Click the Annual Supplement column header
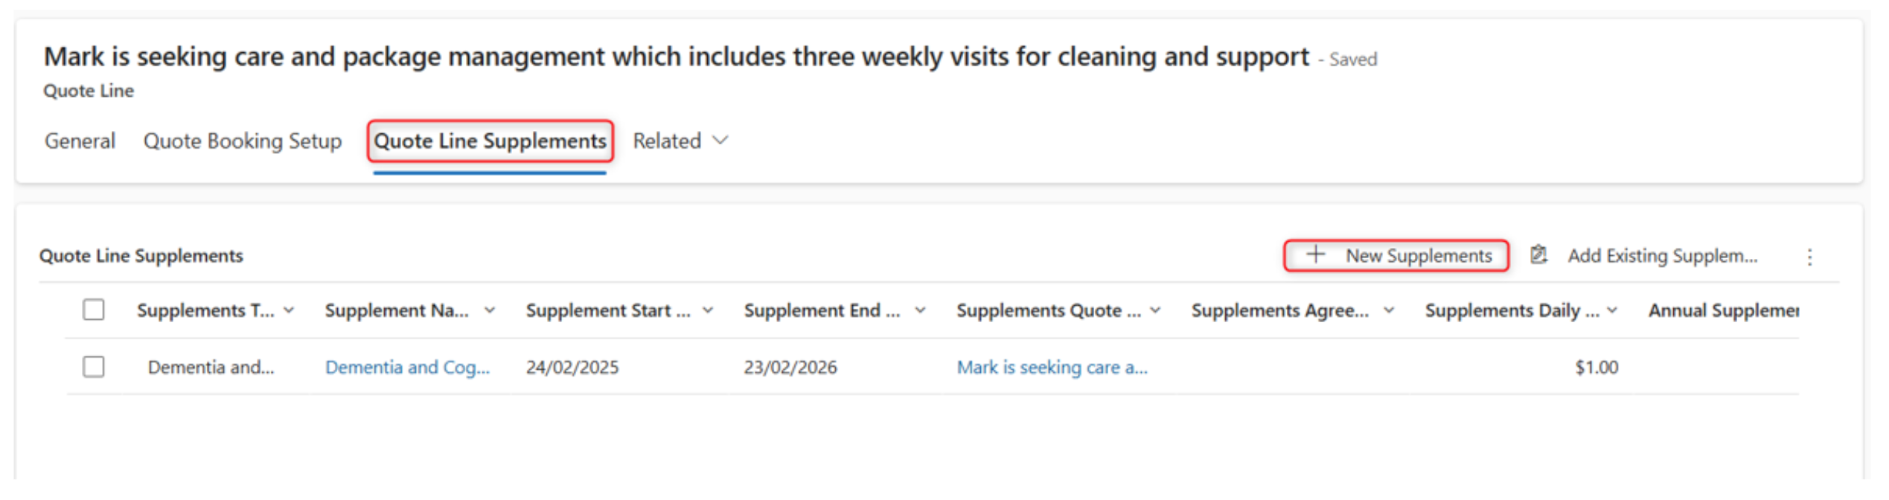This screenshot has height=500, width=1889. pos(1722,310)
